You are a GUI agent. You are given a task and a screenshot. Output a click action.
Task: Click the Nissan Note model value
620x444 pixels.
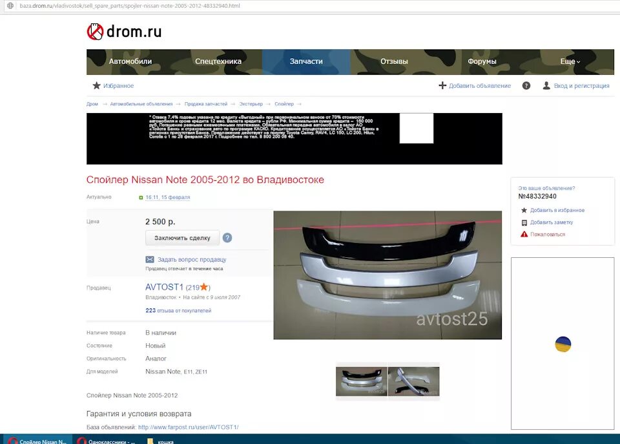176,372
